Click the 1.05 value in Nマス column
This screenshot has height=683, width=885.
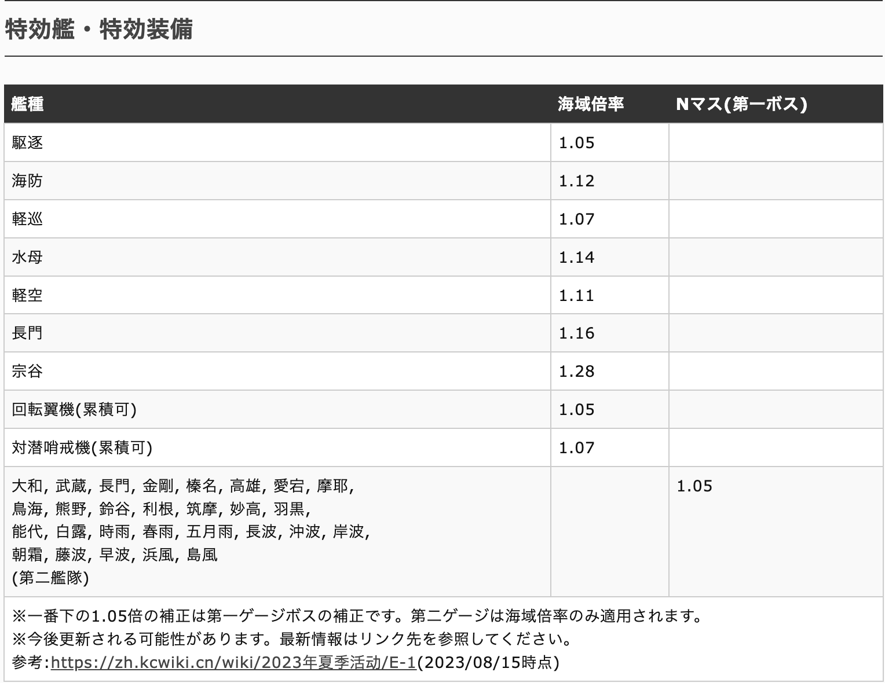tap(694, 486)
